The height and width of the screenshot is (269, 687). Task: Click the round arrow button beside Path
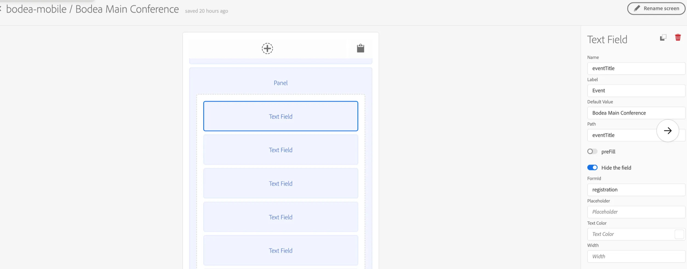[668, 131]
